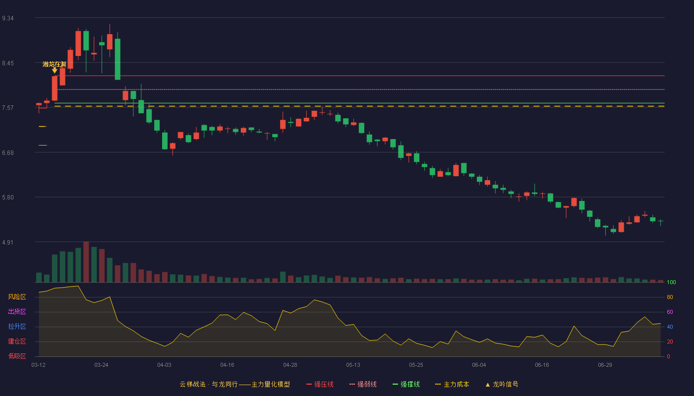
Task: Click the blue 40 indicator scale value
Action: [670, 327]
